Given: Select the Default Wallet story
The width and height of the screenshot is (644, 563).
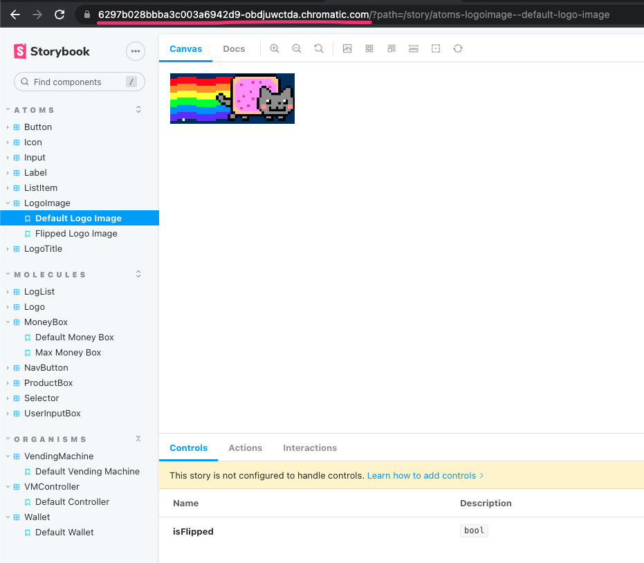Looking at the screenshot, I should pos(64,532).
